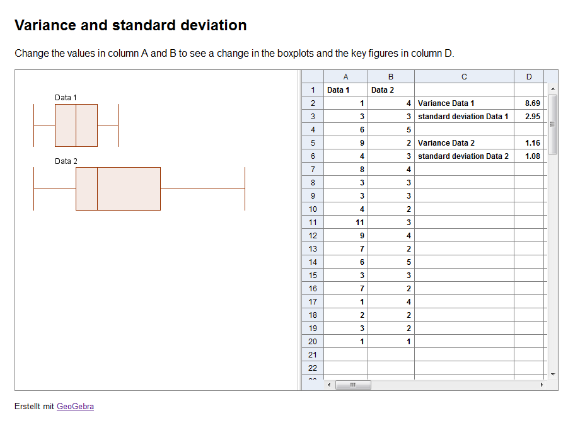Open the GeoGebra link
This screenshot has height=430, width=568.
click(76, 407)
